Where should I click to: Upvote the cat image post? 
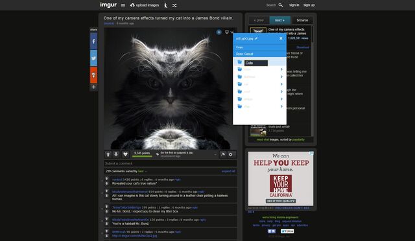click(108, 154)
